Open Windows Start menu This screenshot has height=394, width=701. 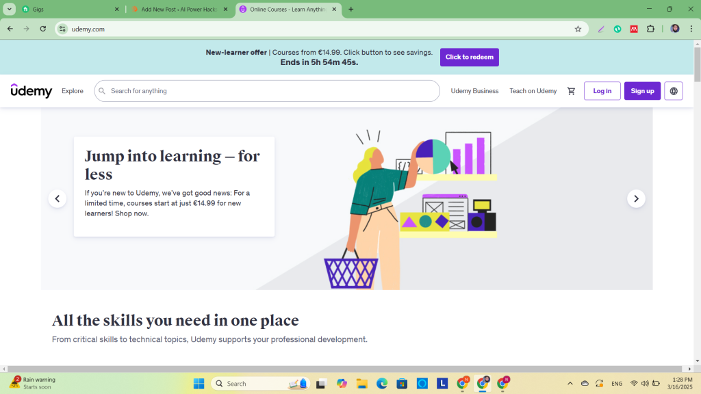199,384
